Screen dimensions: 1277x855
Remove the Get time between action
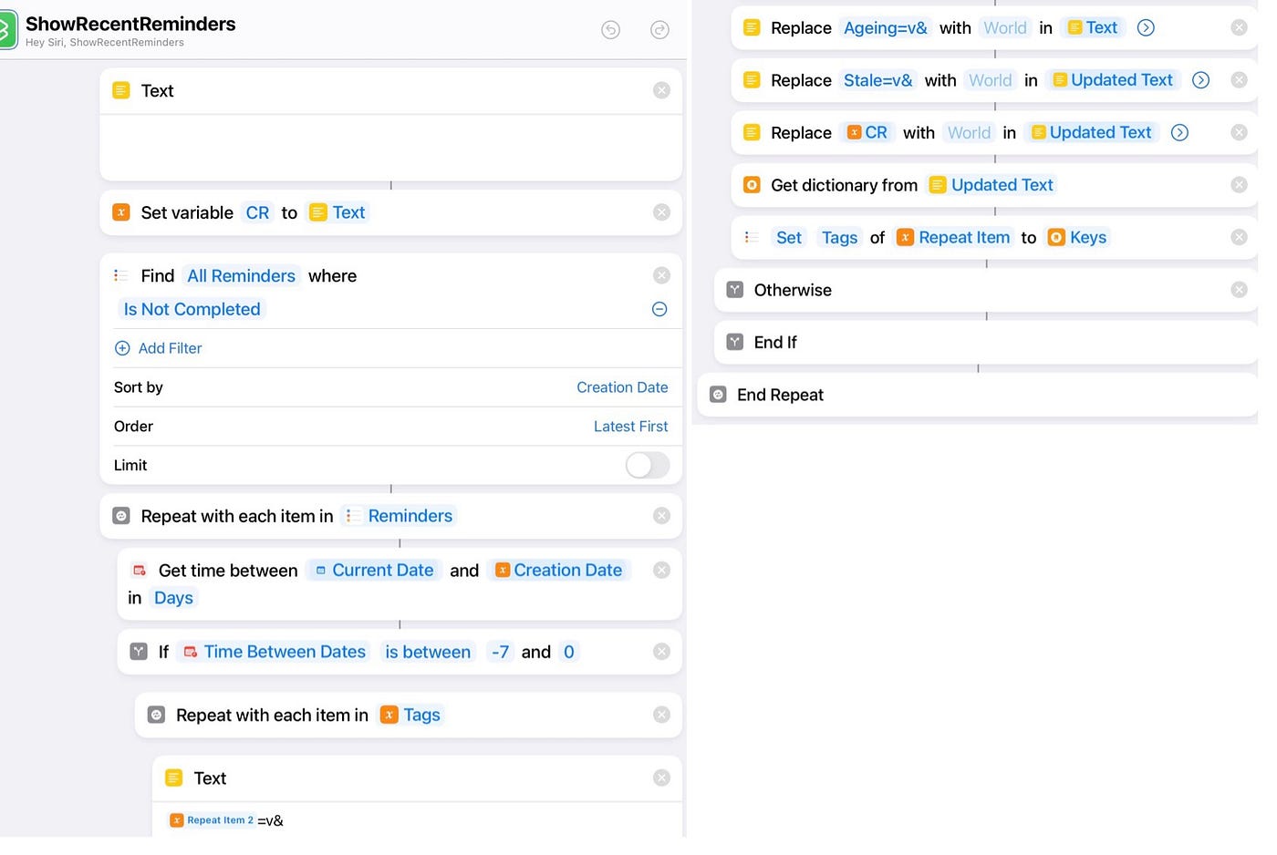point(661,571)
